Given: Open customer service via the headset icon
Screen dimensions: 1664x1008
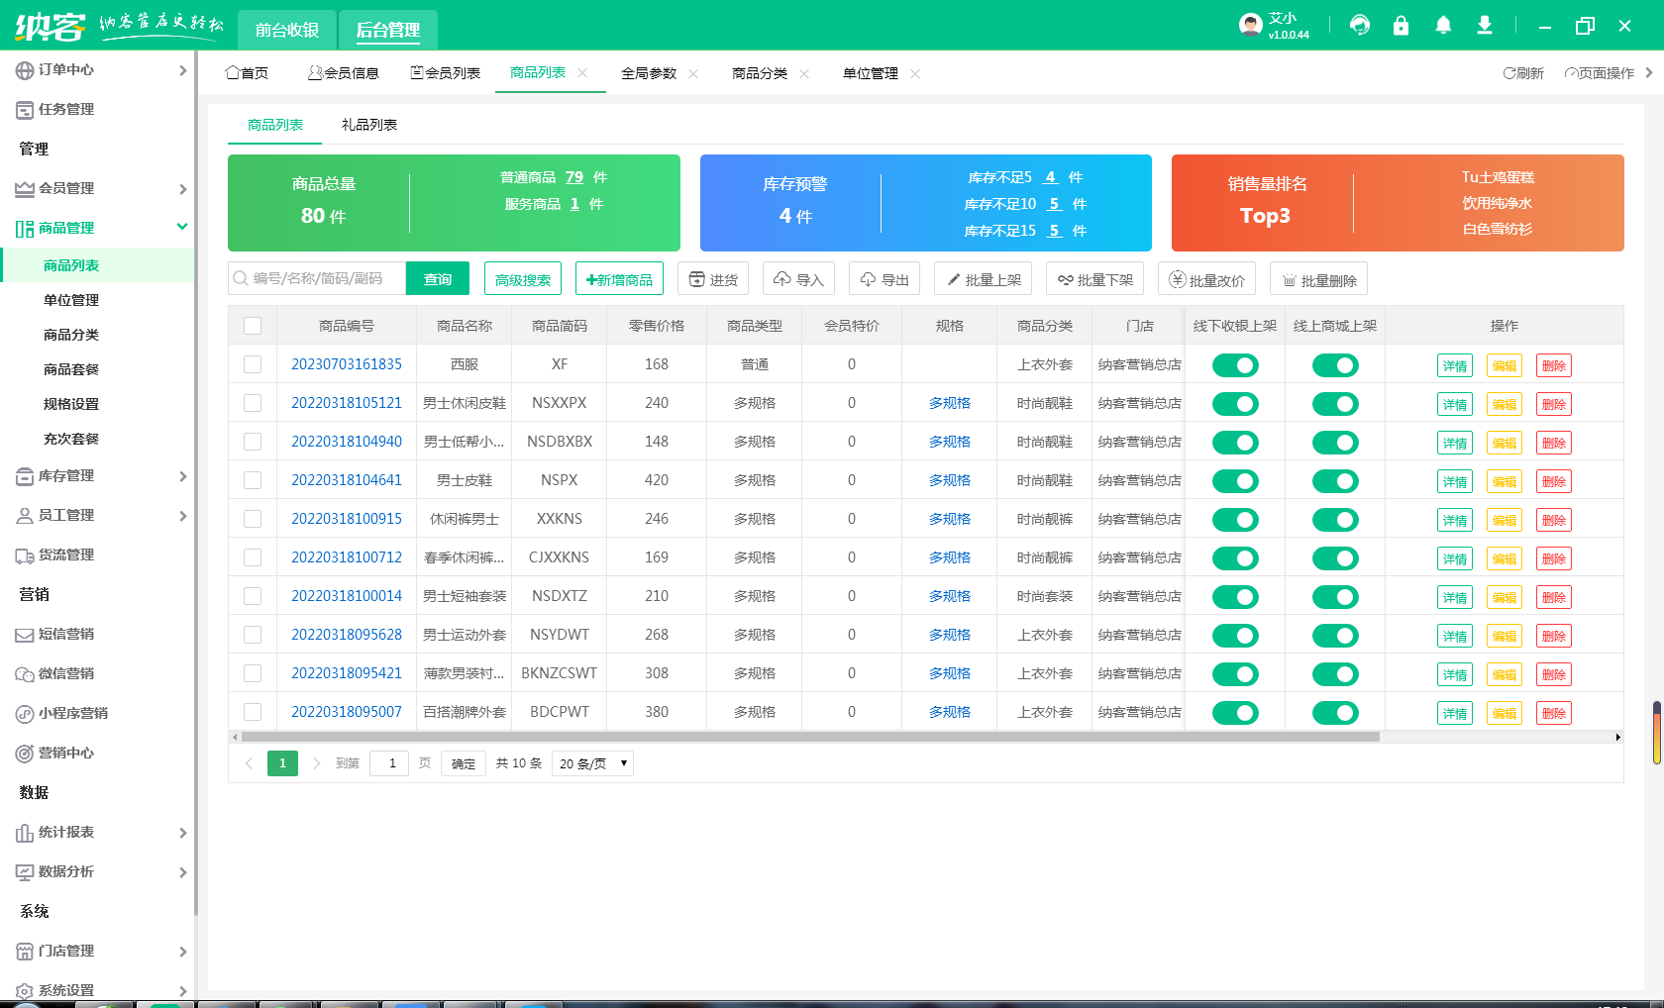Looking at the screenshot, I should [1360, 25].
